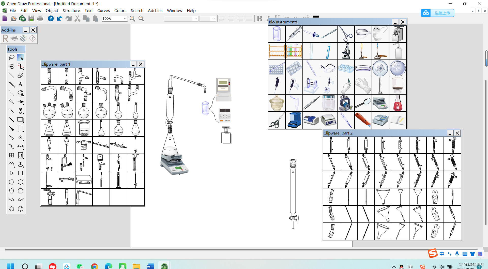
Task: Apply left text alignment
Action: pyautogui.click(x=222, y=18)
